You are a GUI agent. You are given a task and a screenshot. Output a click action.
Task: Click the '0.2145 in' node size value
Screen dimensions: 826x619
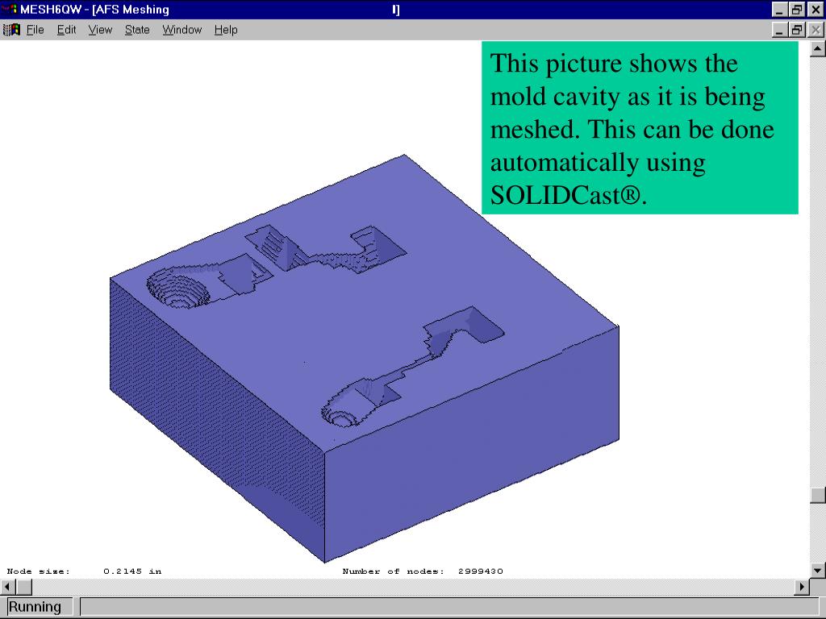pyautogui.click(x=132, y=571)
